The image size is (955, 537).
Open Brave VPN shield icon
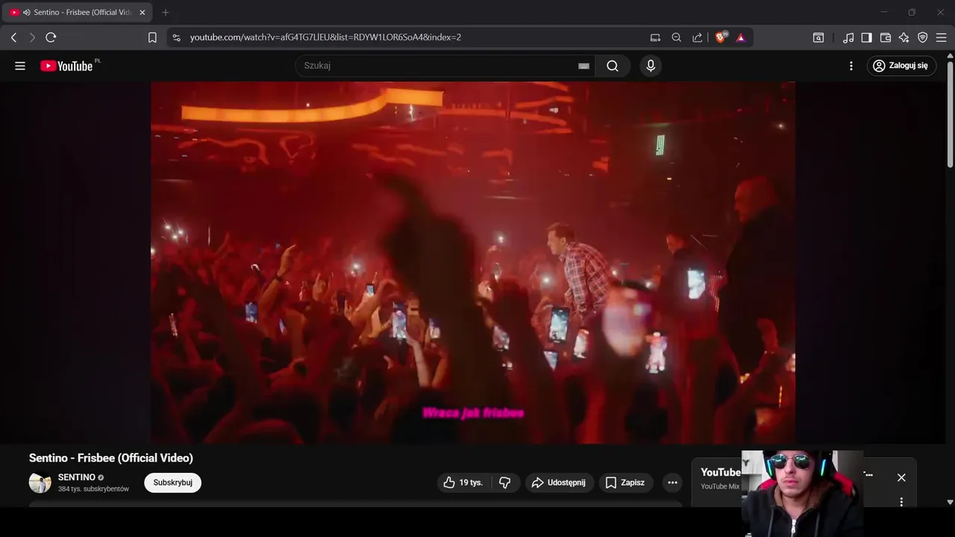(x=923, y=37)
